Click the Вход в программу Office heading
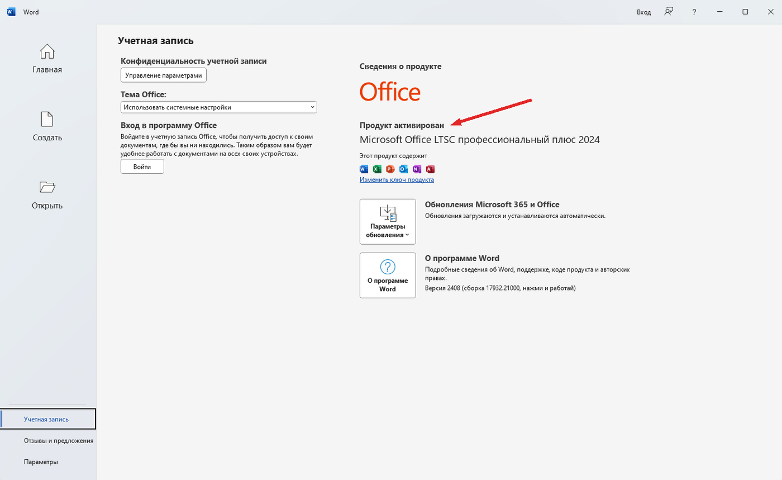Viewport: 782px width, 480px height. click(169, 125)
